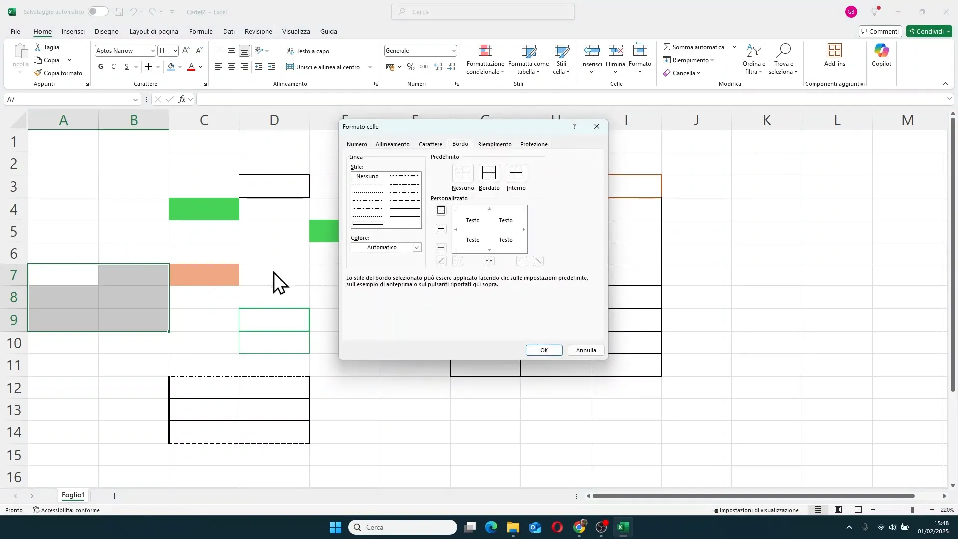958x539 pixels.
Task: Align text to the left
Action: [x=219, y=67]
